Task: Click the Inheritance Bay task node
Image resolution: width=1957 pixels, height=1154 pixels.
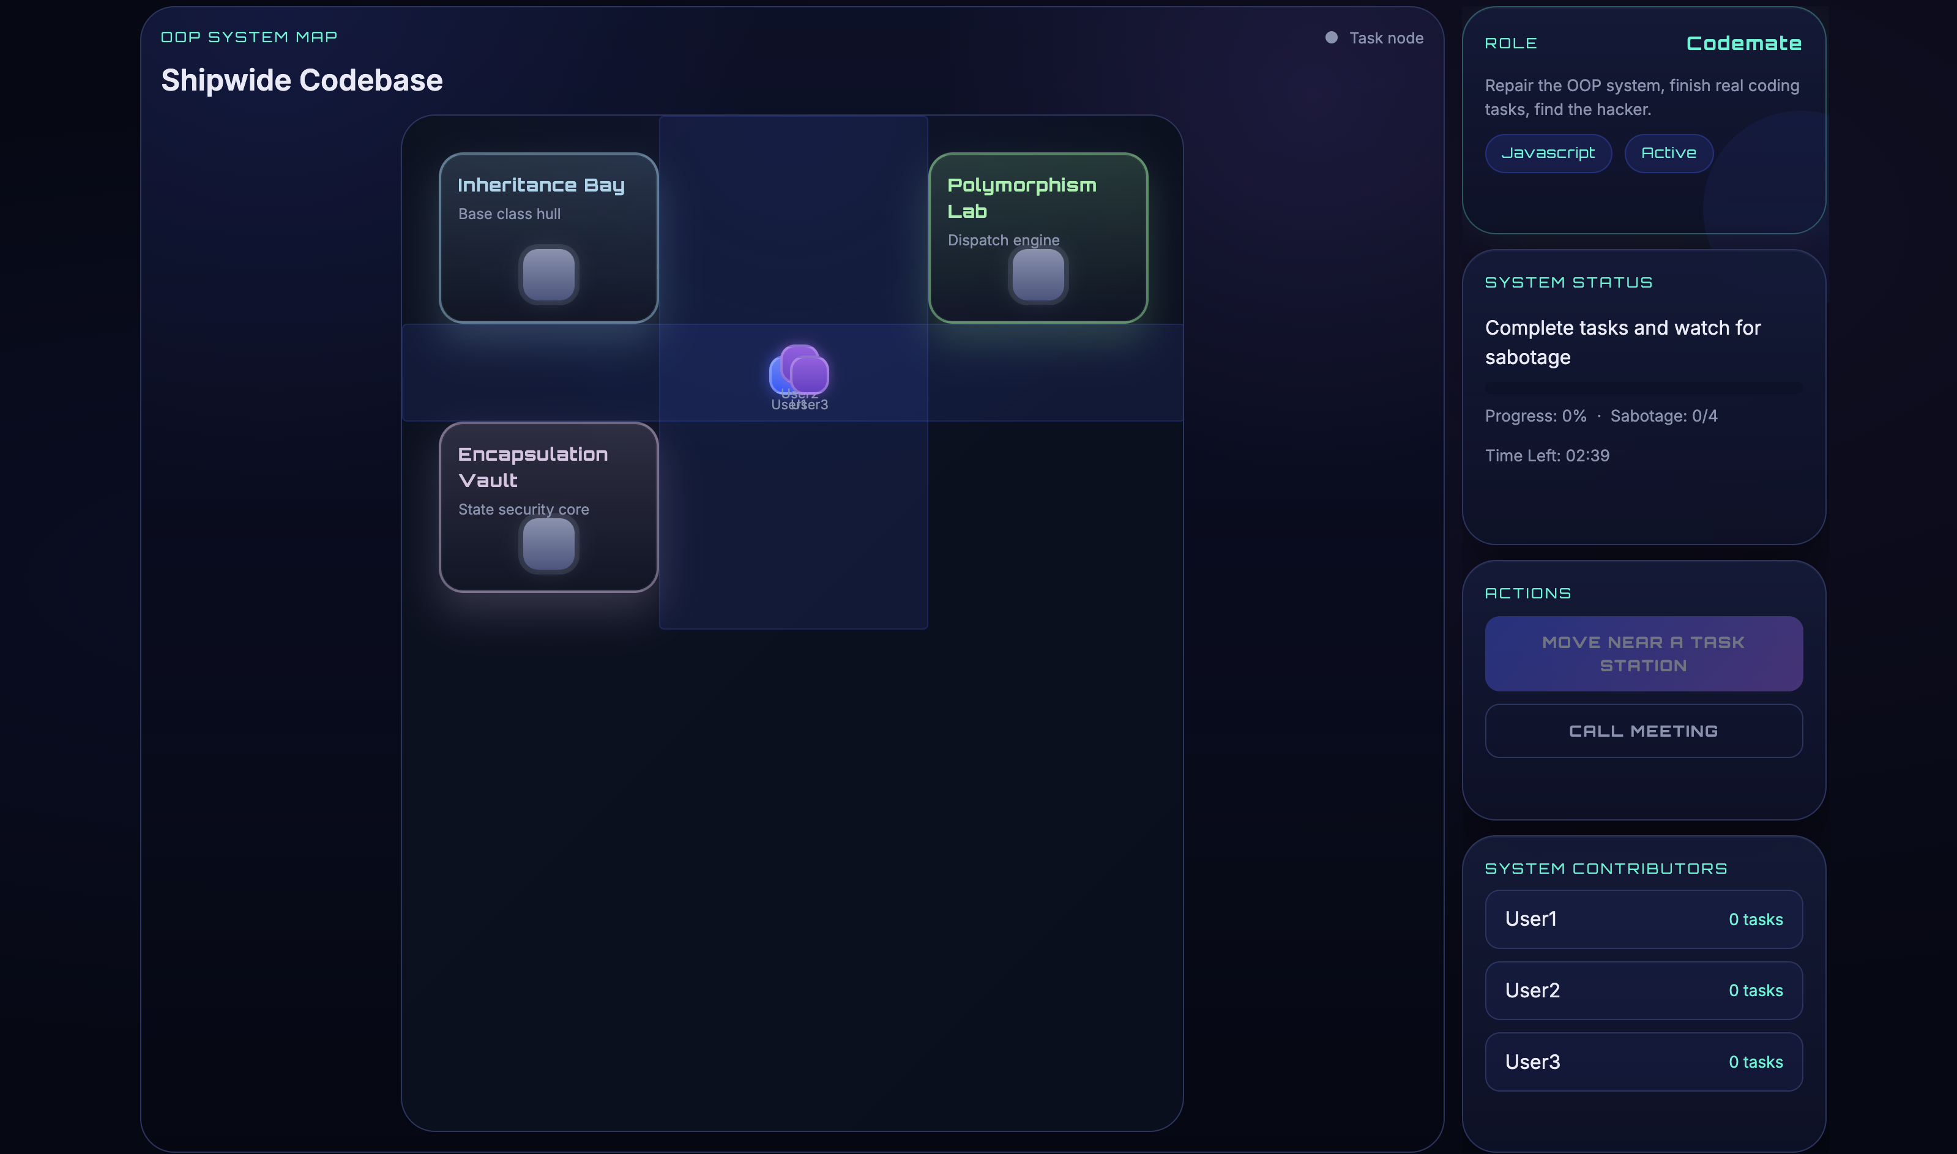Action: click(548, 274)
